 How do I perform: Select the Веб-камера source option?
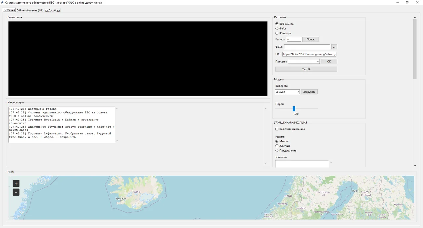[277, 24]
